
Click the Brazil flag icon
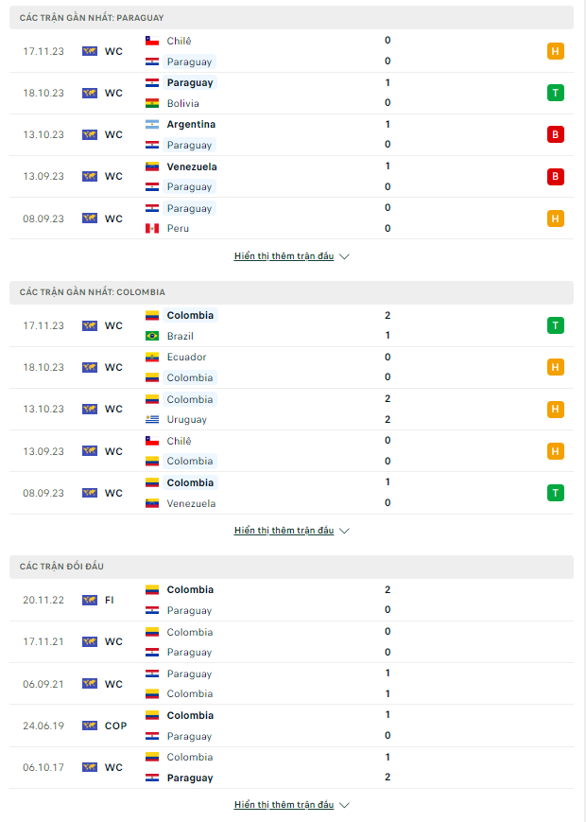(152, 336)
